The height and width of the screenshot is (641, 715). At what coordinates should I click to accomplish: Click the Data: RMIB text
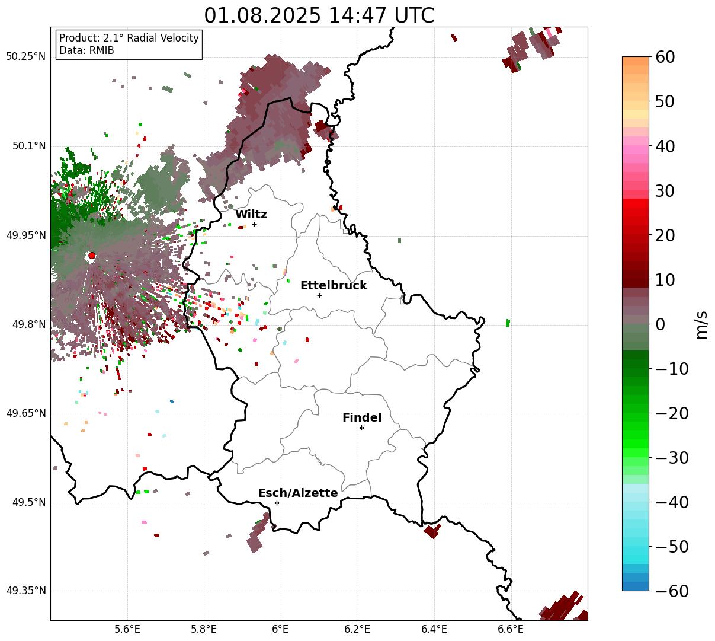point(86,51)
